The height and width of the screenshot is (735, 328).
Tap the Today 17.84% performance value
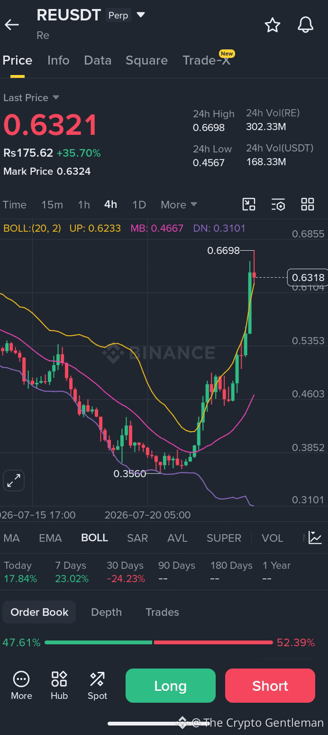tap(20, 579)
